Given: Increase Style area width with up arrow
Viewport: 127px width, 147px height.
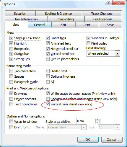Looking at the screenshot, I should (x=98, y=120).
